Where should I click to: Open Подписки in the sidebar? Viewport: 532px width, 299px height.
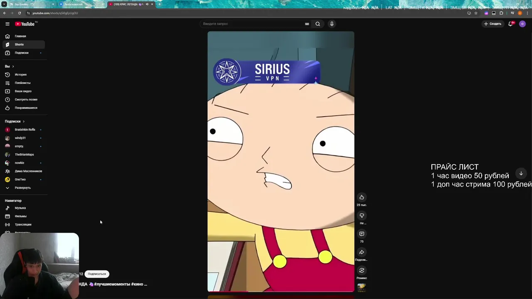pos(23,53)
